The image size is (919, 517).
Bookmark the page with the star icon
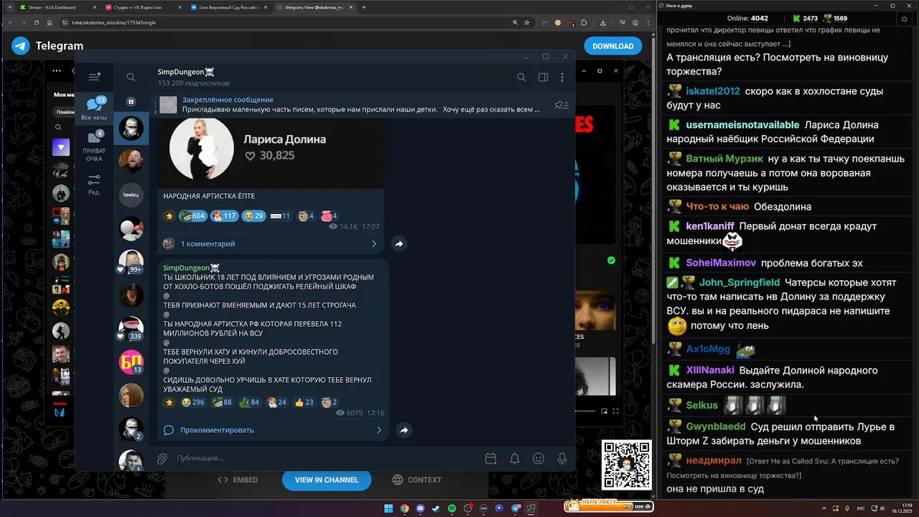(527, 22)
